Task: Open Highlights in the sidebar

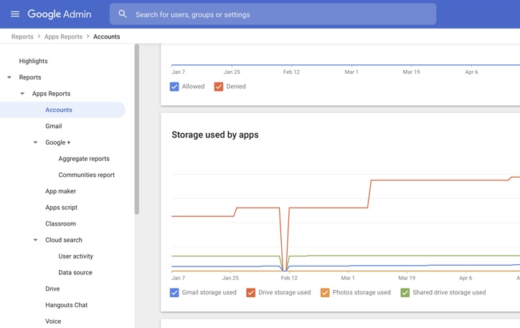Action: pos(33,61)
